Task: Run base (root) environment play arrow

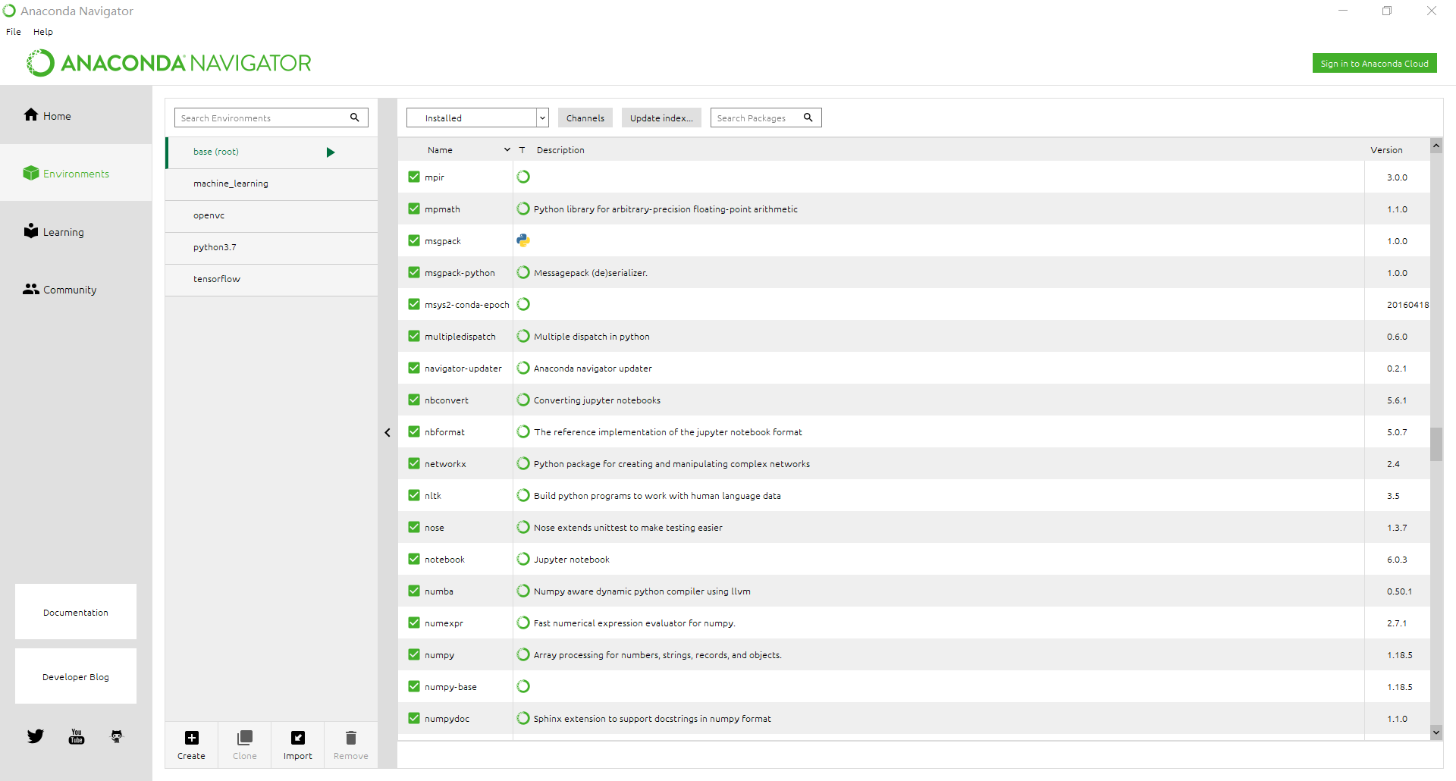Action: click(x=331, y=152)
